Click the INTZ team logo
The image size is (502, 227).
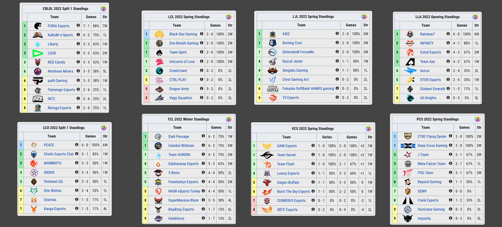point(38,99)
